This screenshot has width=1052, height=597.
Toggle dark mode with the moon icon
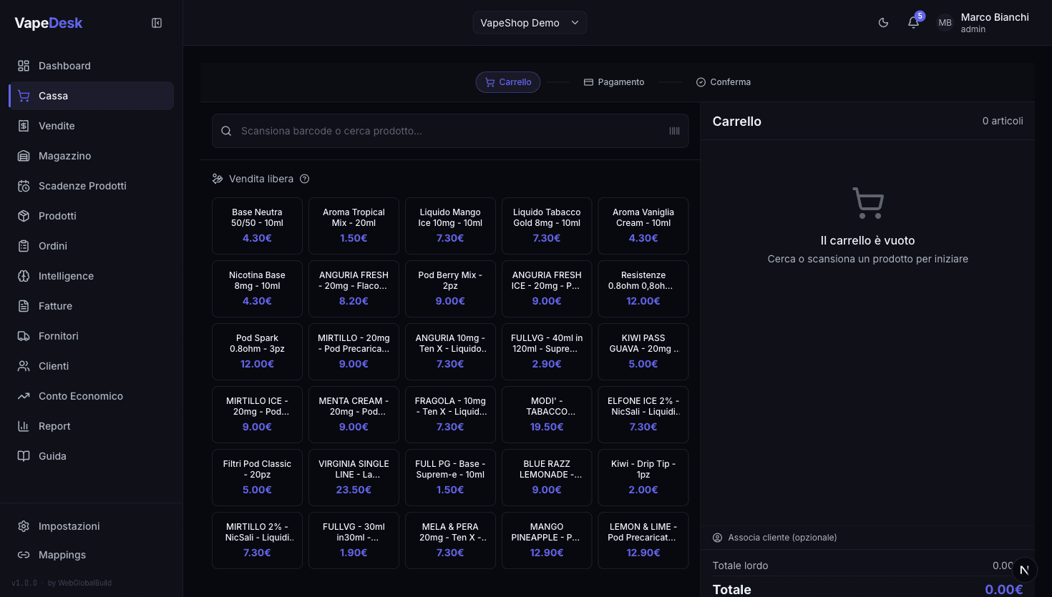[x=883, y=23]
